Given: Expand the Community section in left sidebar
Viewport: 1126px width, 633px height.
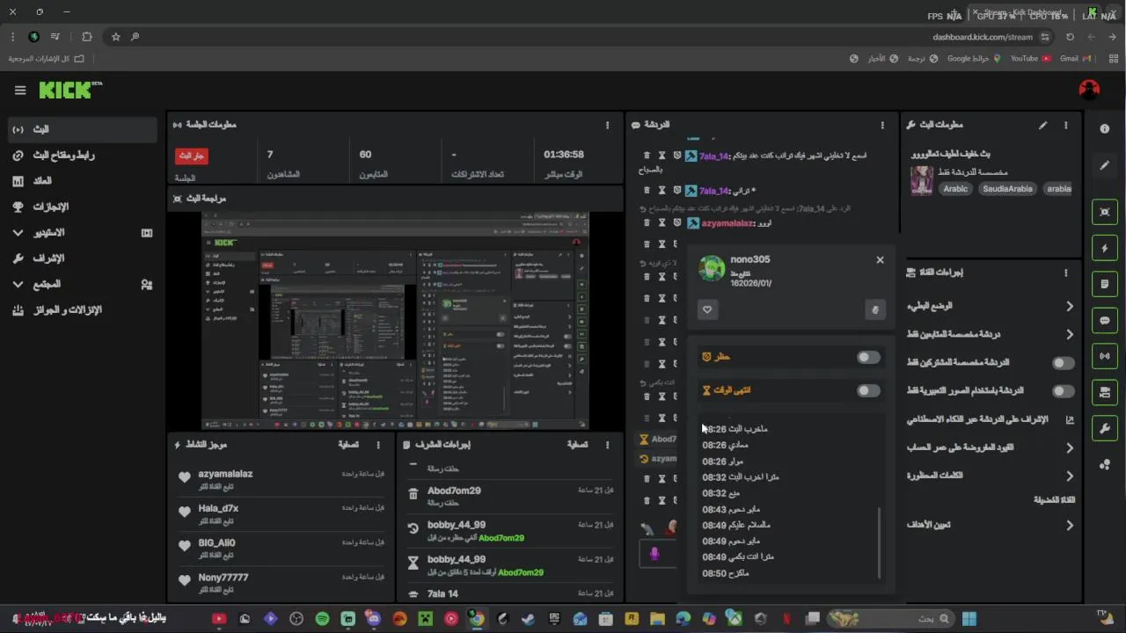Looking at the screenshot, I should pos(18,285).
